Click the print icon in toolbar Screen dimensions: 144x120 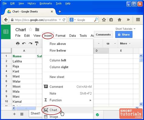click(x=18, y=43)
